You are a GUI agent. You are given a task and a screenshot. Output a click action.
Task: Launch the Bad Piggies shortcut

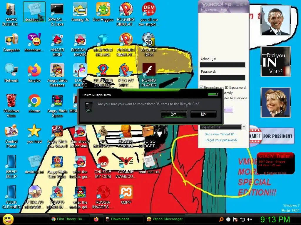coord(103,12)
